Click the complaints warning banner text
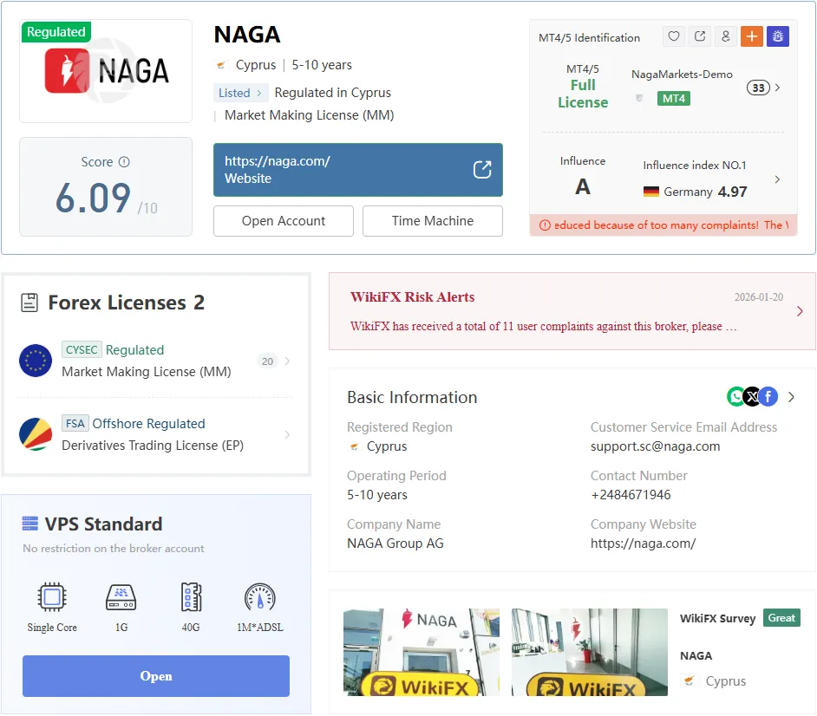The height and width of the screenshot is (716, 817). point(671,225)
